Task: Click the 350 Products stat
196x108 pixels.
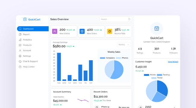Action: [156, 50]
